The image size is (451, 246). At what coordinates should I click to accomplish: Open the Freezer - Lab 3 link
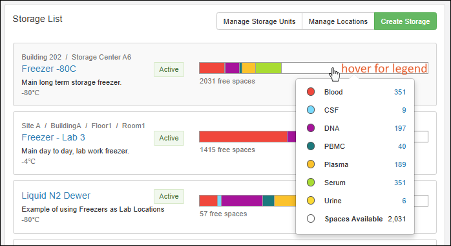53,137
